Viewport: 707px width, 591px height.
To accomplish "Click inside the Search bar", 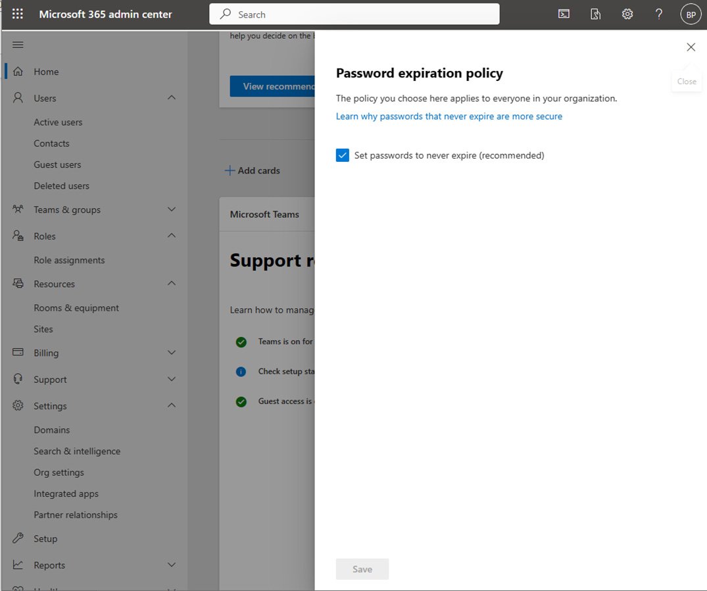I will click(x=354, y=14).
